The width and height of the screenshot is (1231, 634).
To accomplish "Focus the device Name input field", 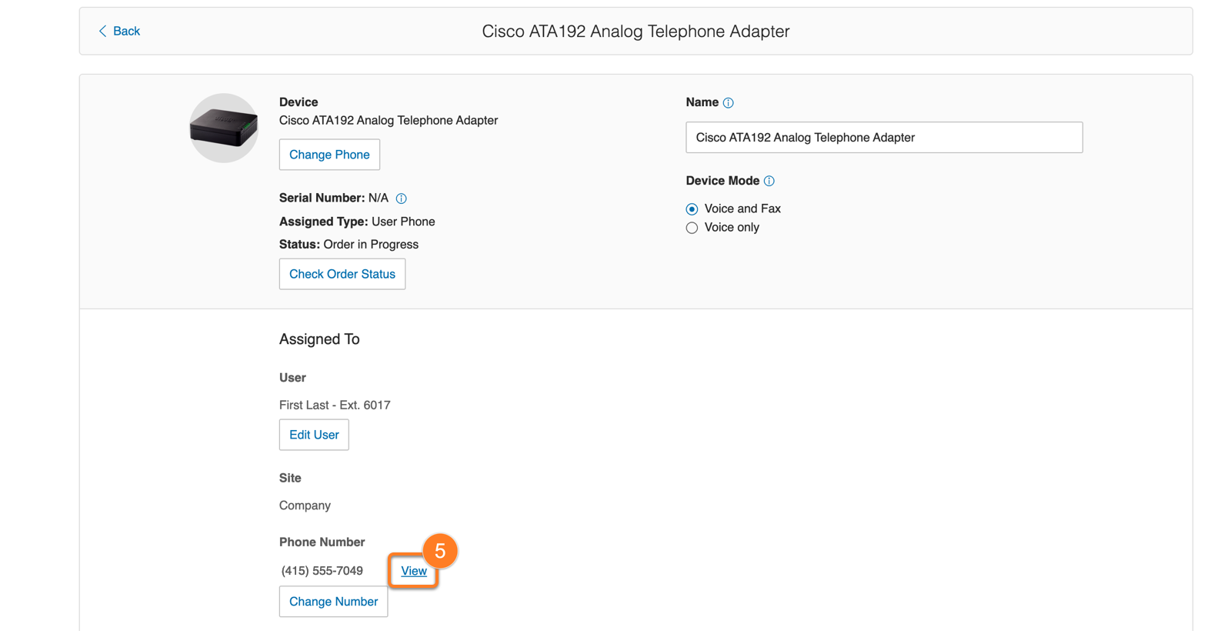I will tap(884, 138).
